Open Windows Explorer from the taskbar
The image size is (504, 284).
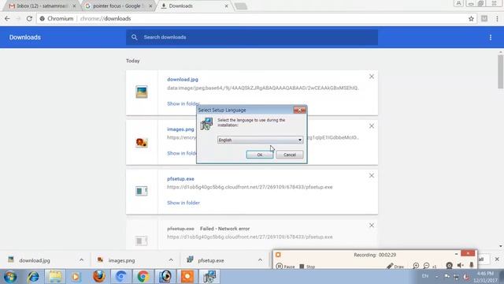(55, 277)
